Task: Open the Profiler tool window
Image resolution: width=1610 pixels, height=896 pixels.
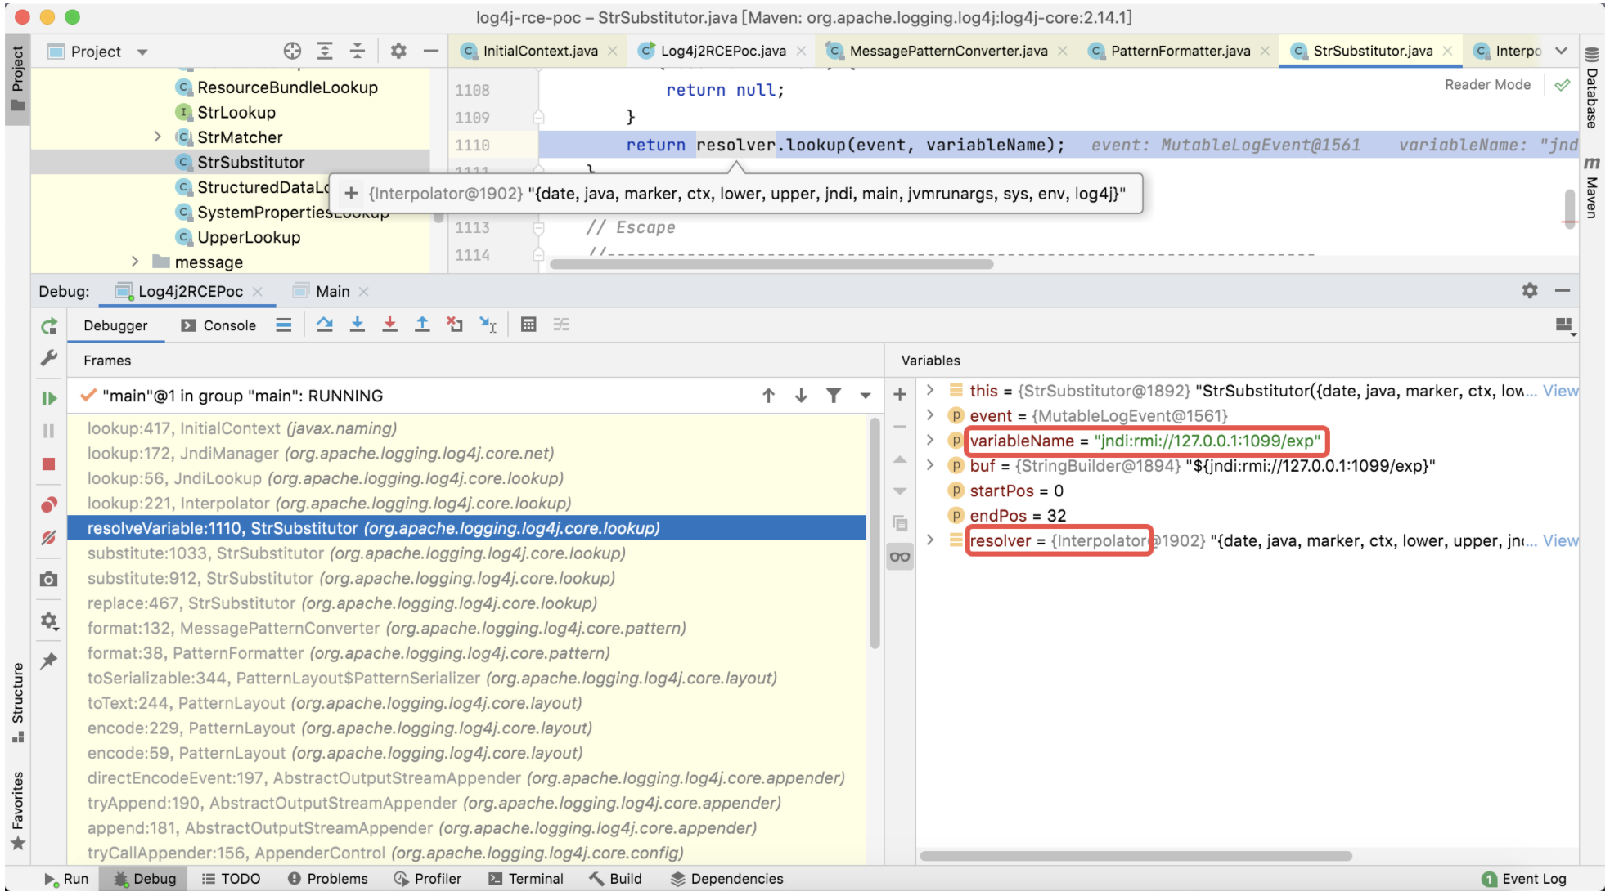Action: 428,879
